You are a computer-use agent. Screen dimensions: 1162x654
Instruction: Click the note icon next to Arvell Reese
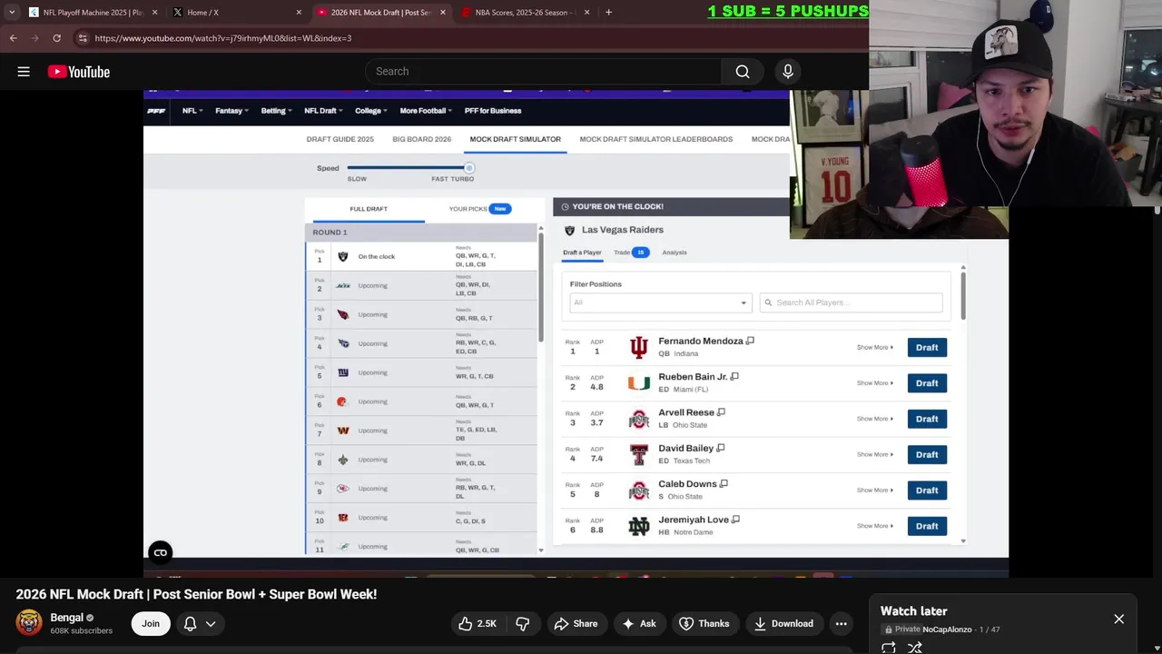click(x=721, y=412)
